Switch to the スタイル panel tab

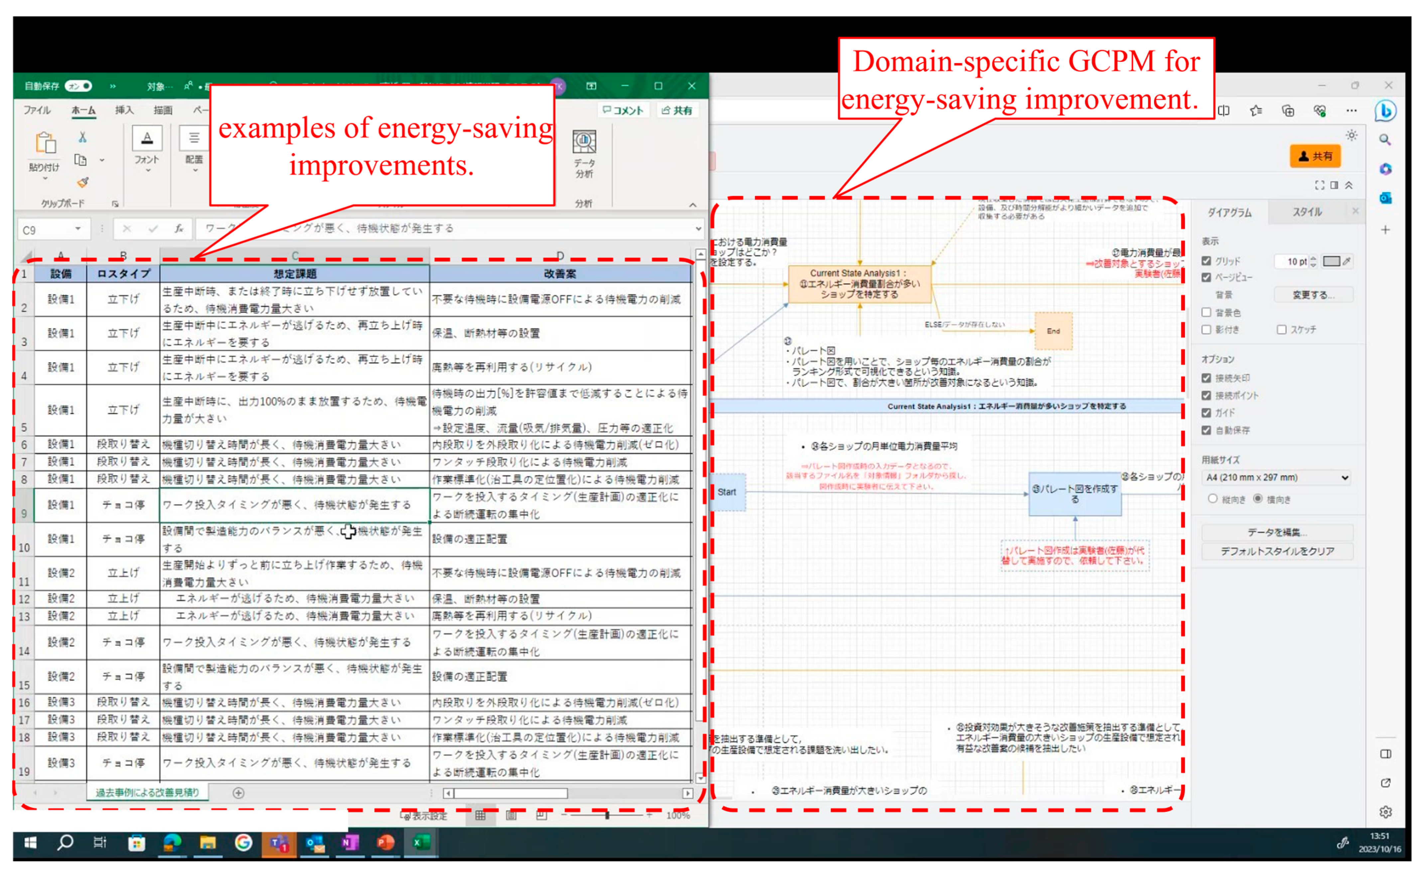point(1308,212)
